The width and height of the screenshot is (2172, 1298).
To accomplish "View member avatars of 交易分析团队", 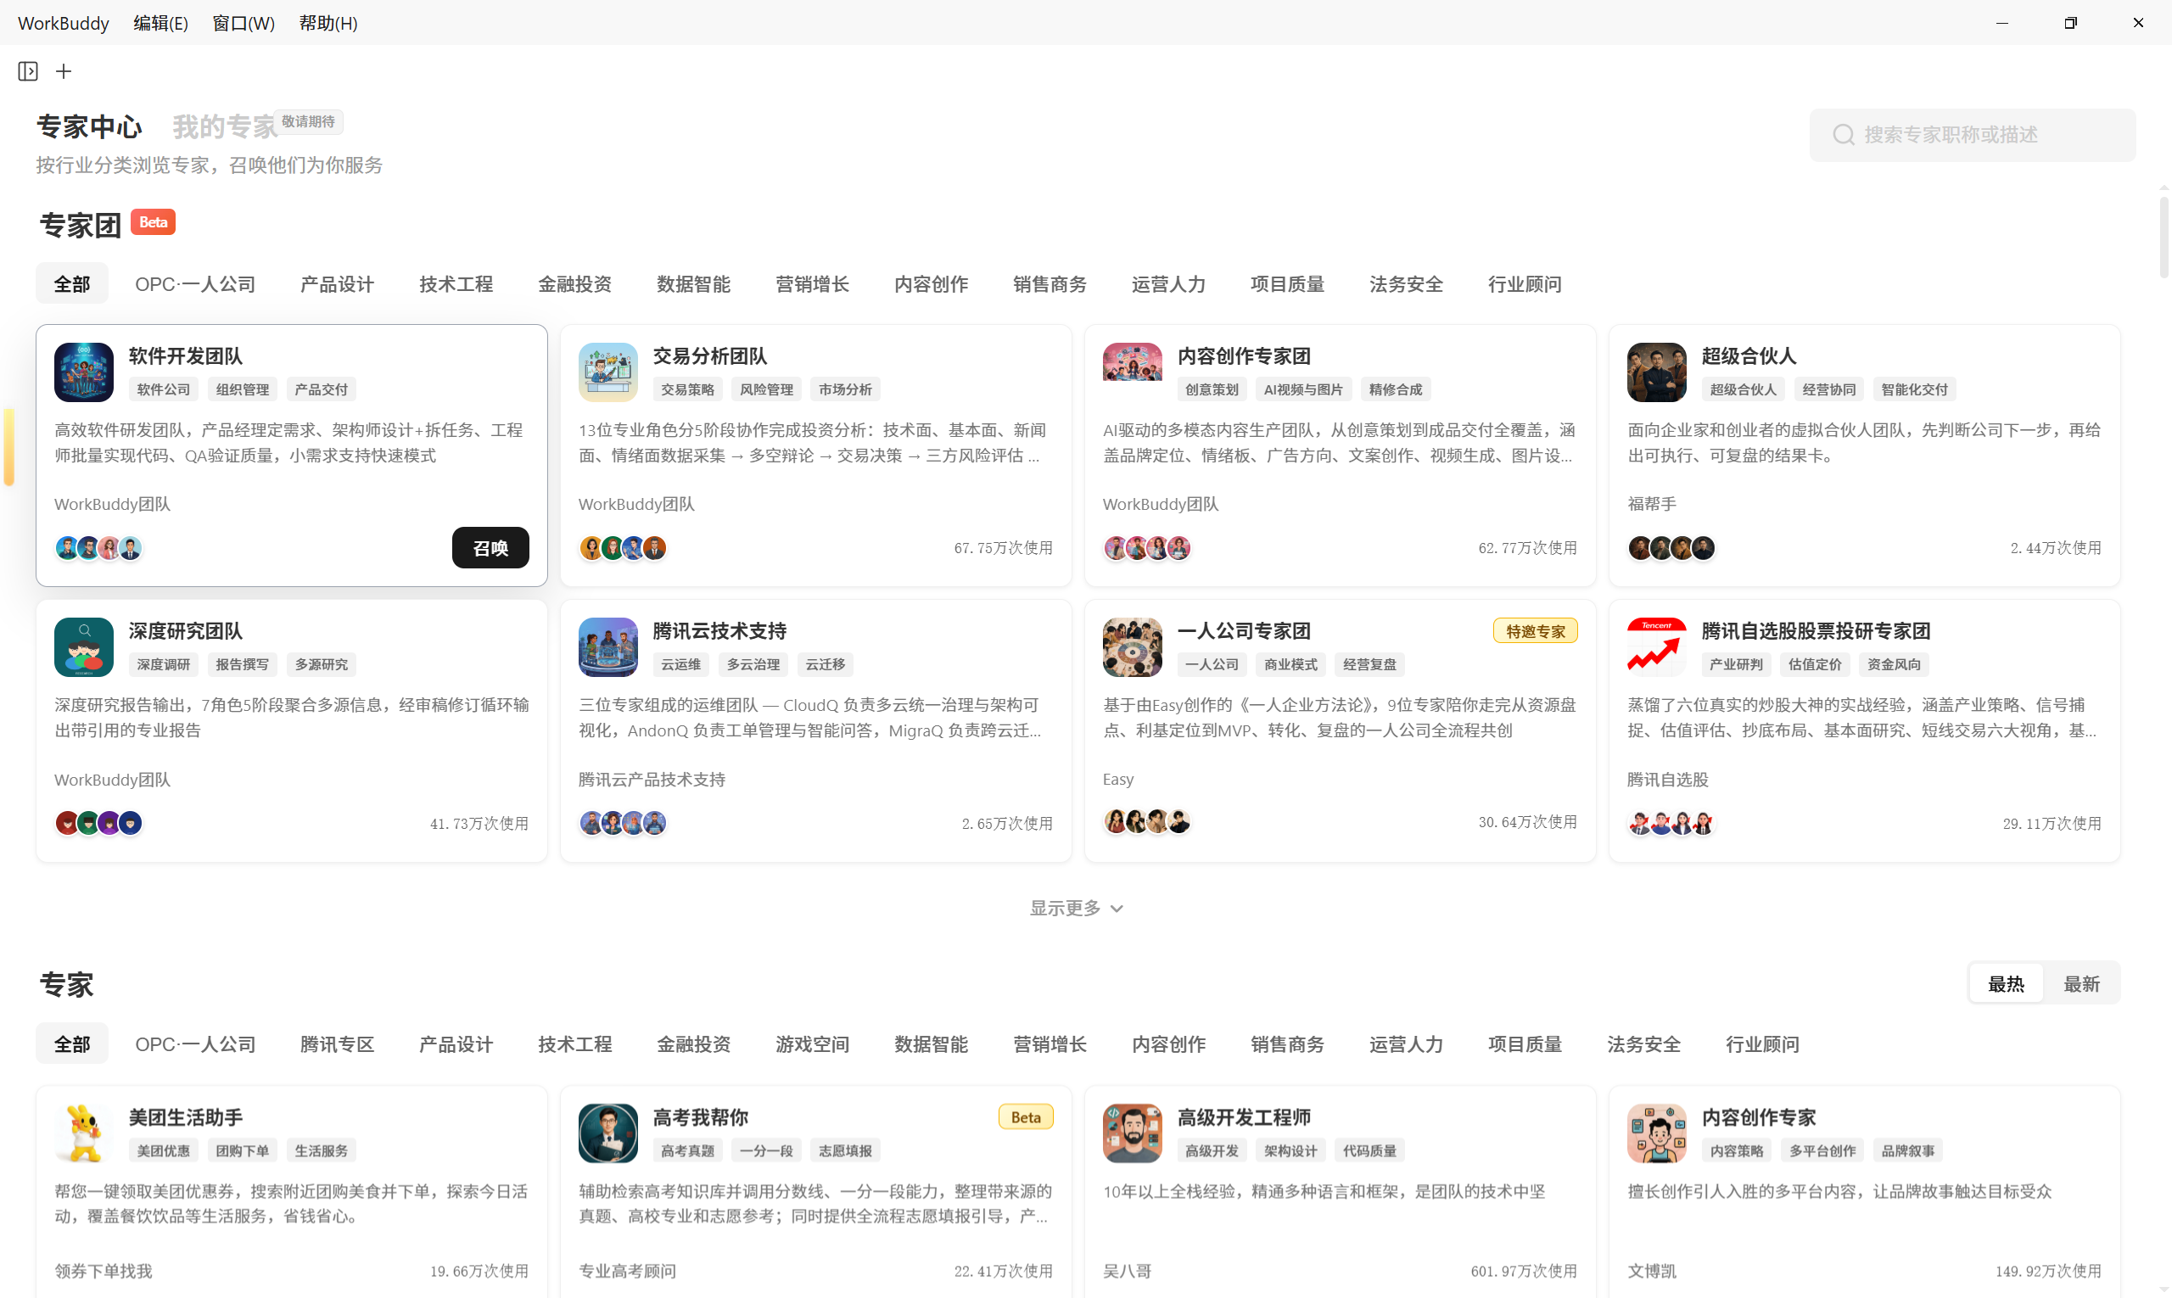I will 623,548.
